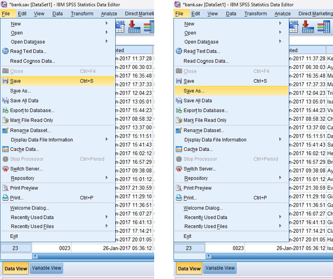
Task: Expand Recently Used Files arrow, right window
Action: click(280, 226)
